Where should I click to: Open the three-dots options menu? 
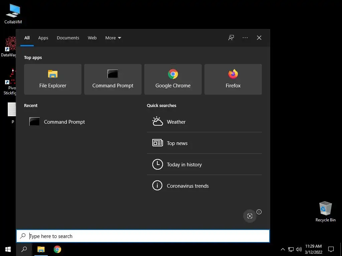click(245, 38)
